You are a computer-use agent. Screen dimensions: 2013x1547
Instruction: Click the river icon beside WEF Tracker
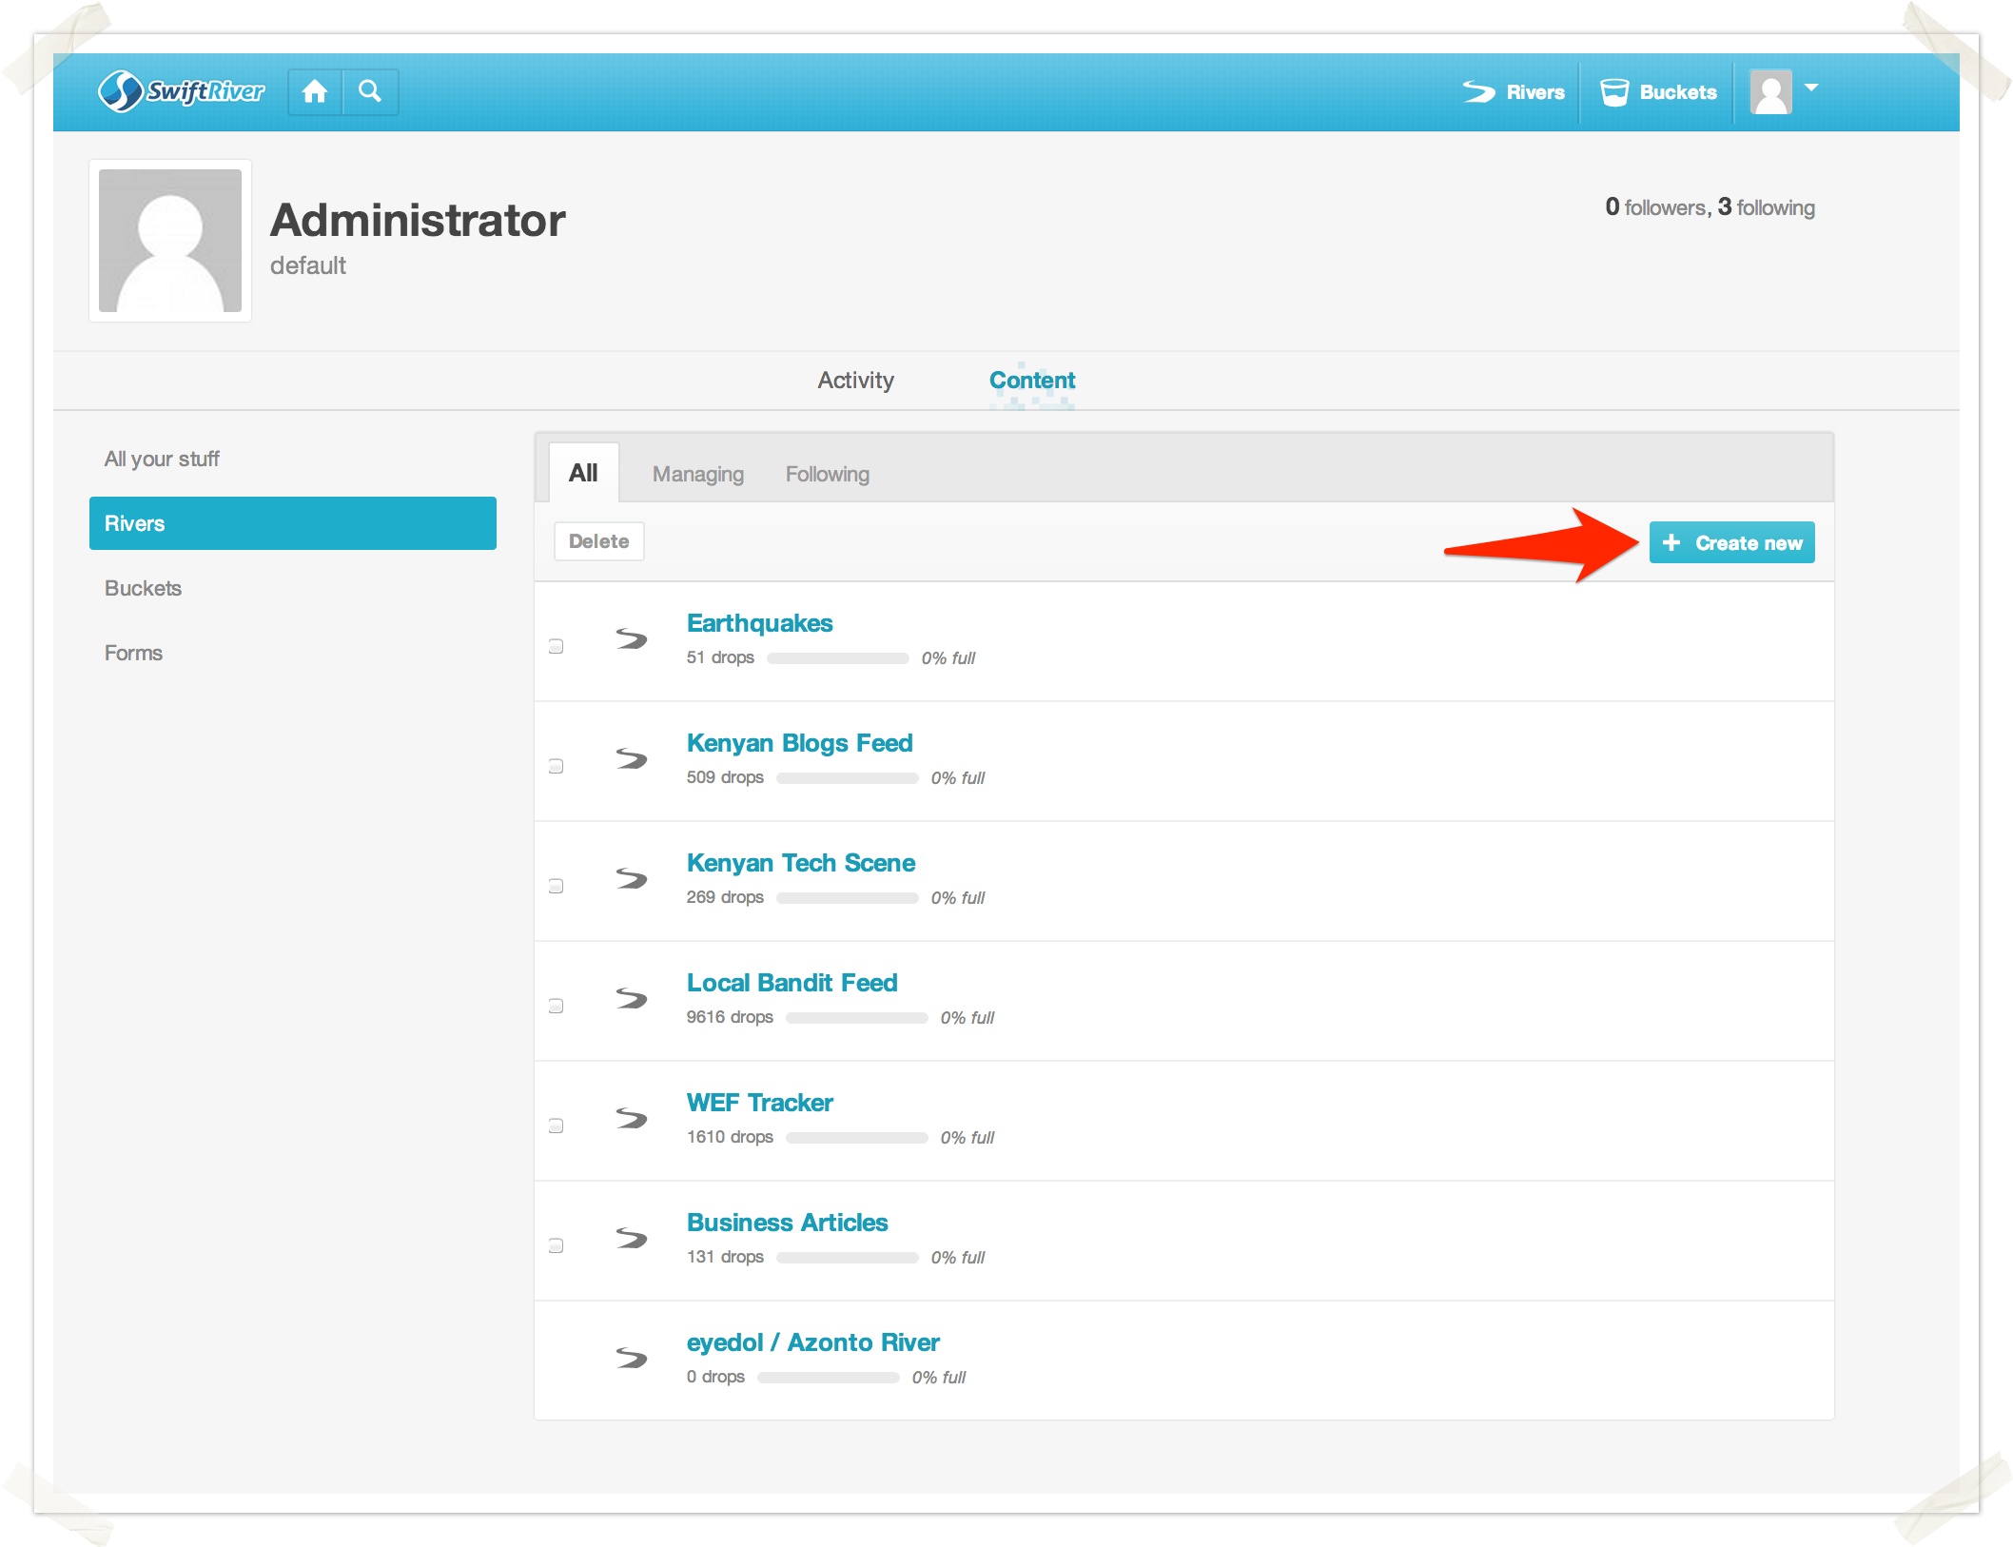[631, 1118]
